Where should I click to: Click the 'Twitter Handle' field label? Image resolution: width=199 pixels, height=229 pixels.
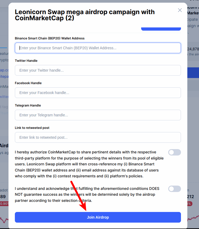click(26, 61)
